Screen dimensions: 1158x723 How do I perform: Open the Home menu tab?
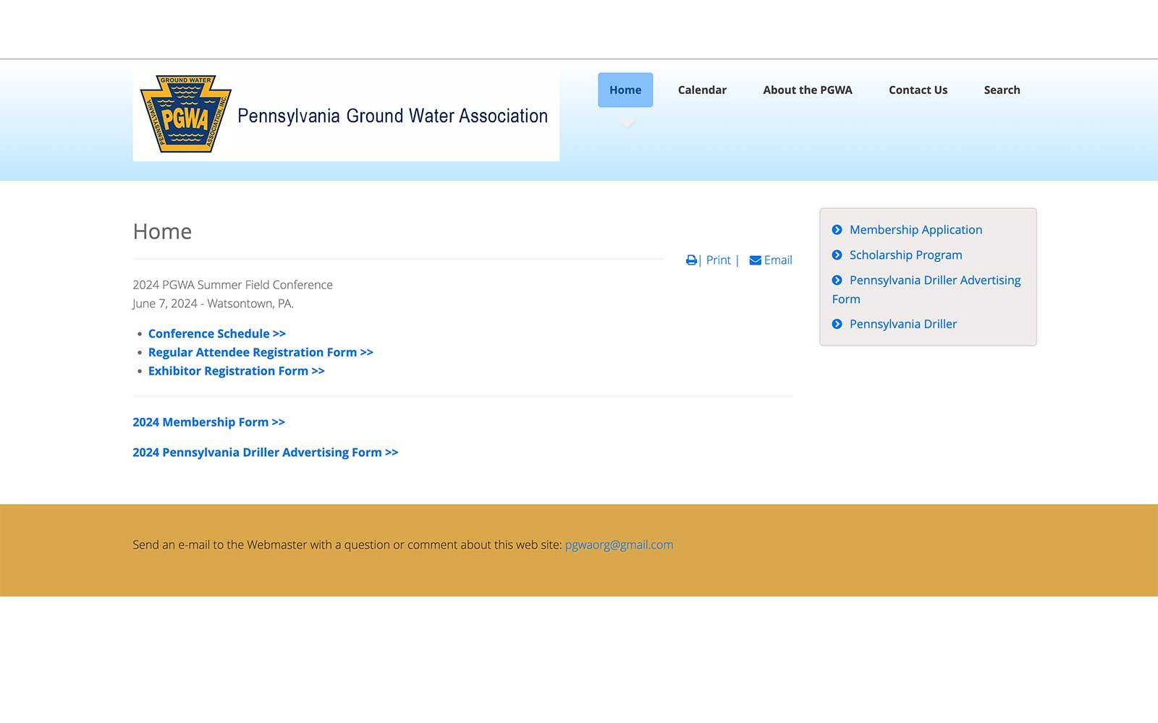pos(625,90)
